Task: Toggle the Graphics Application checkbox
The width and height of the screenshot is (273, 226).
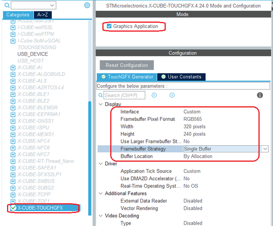Action: click(x=109, y=26)
